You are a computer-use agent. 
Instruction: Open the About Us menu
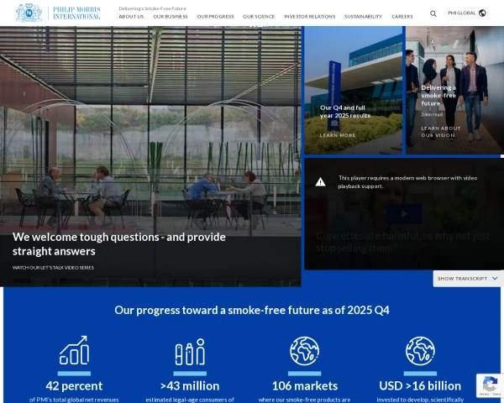(131, 17)
